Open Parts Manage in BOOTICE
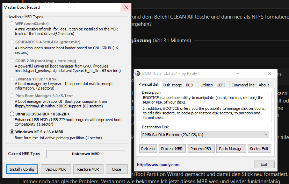289x184 pixels. pos(231,149)
